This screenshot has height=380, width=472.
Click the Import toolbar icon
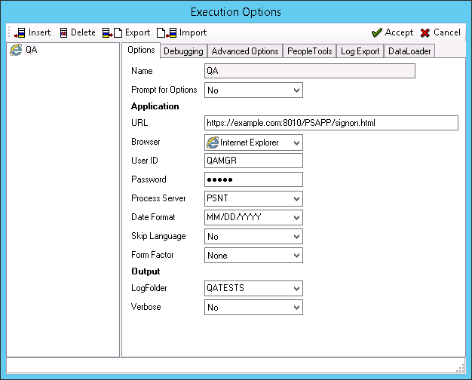tap(167, 32)
